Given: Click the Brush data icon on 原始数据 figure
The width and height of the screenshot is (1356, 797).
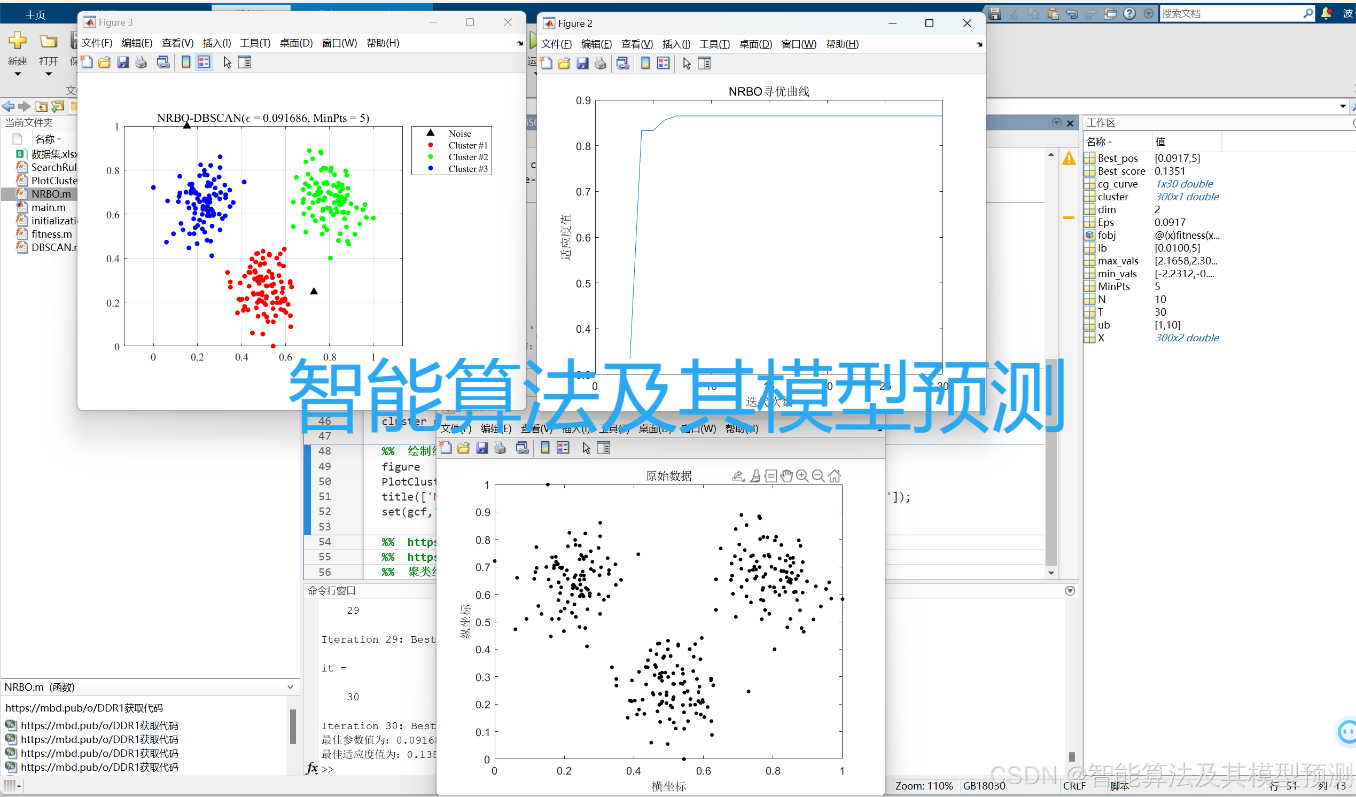Looking at the screenshot, I should point(755,476).
